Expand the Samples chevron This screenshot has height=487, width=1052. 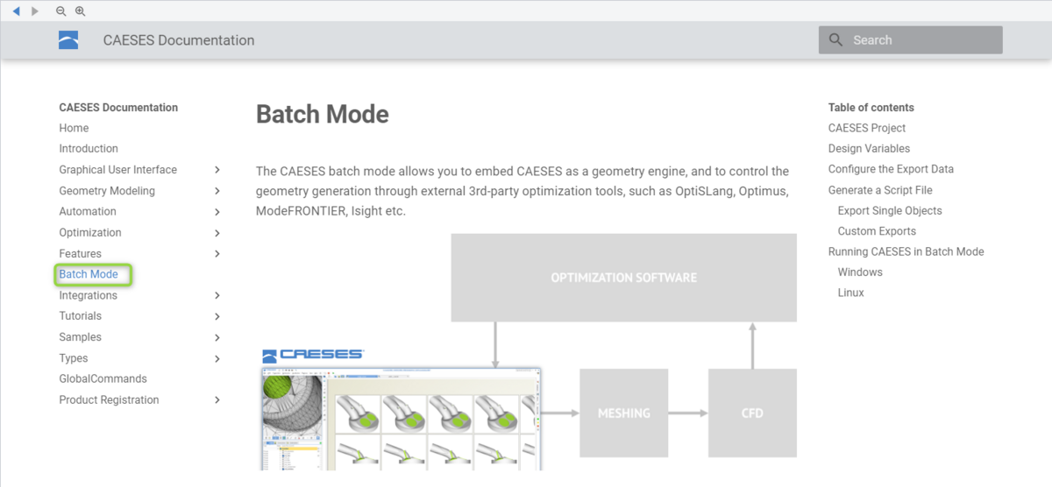[217, 338]
